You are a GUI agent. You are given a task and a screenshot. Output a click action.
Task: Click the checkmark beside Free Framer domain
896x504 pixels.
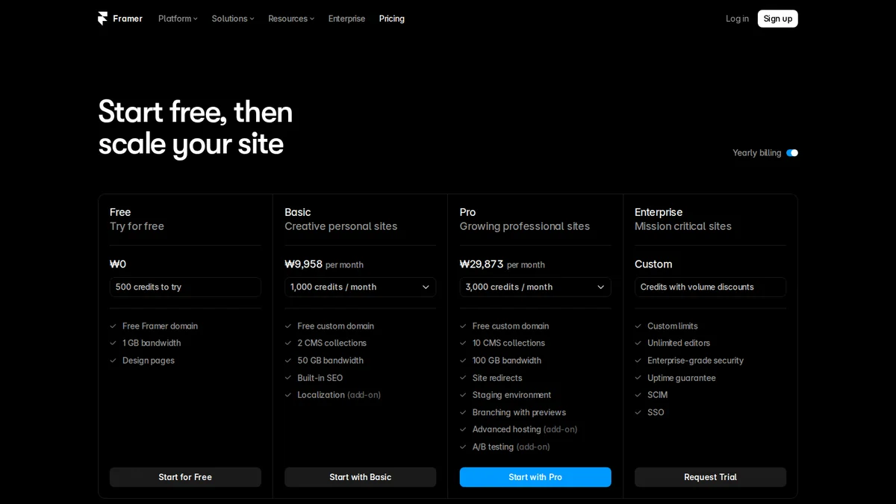tap(113, 326)
